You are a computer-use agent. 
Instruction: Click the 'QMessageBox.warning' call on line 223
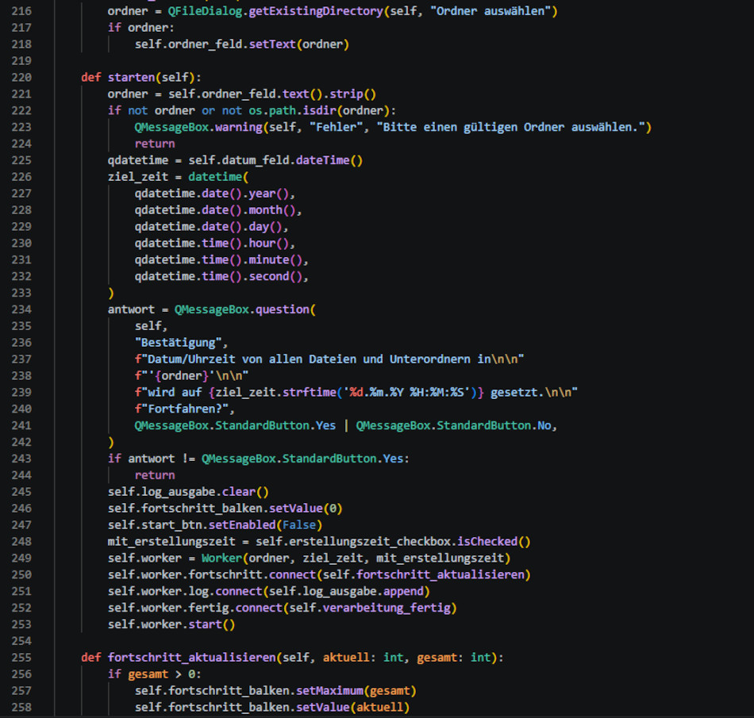pyautogui.click(x=198, y=127)
